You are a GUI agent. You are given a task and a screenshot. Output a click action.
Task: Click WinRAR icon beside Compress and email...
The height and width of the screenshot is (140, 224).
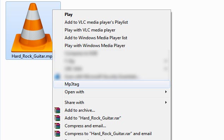[57, 126]
